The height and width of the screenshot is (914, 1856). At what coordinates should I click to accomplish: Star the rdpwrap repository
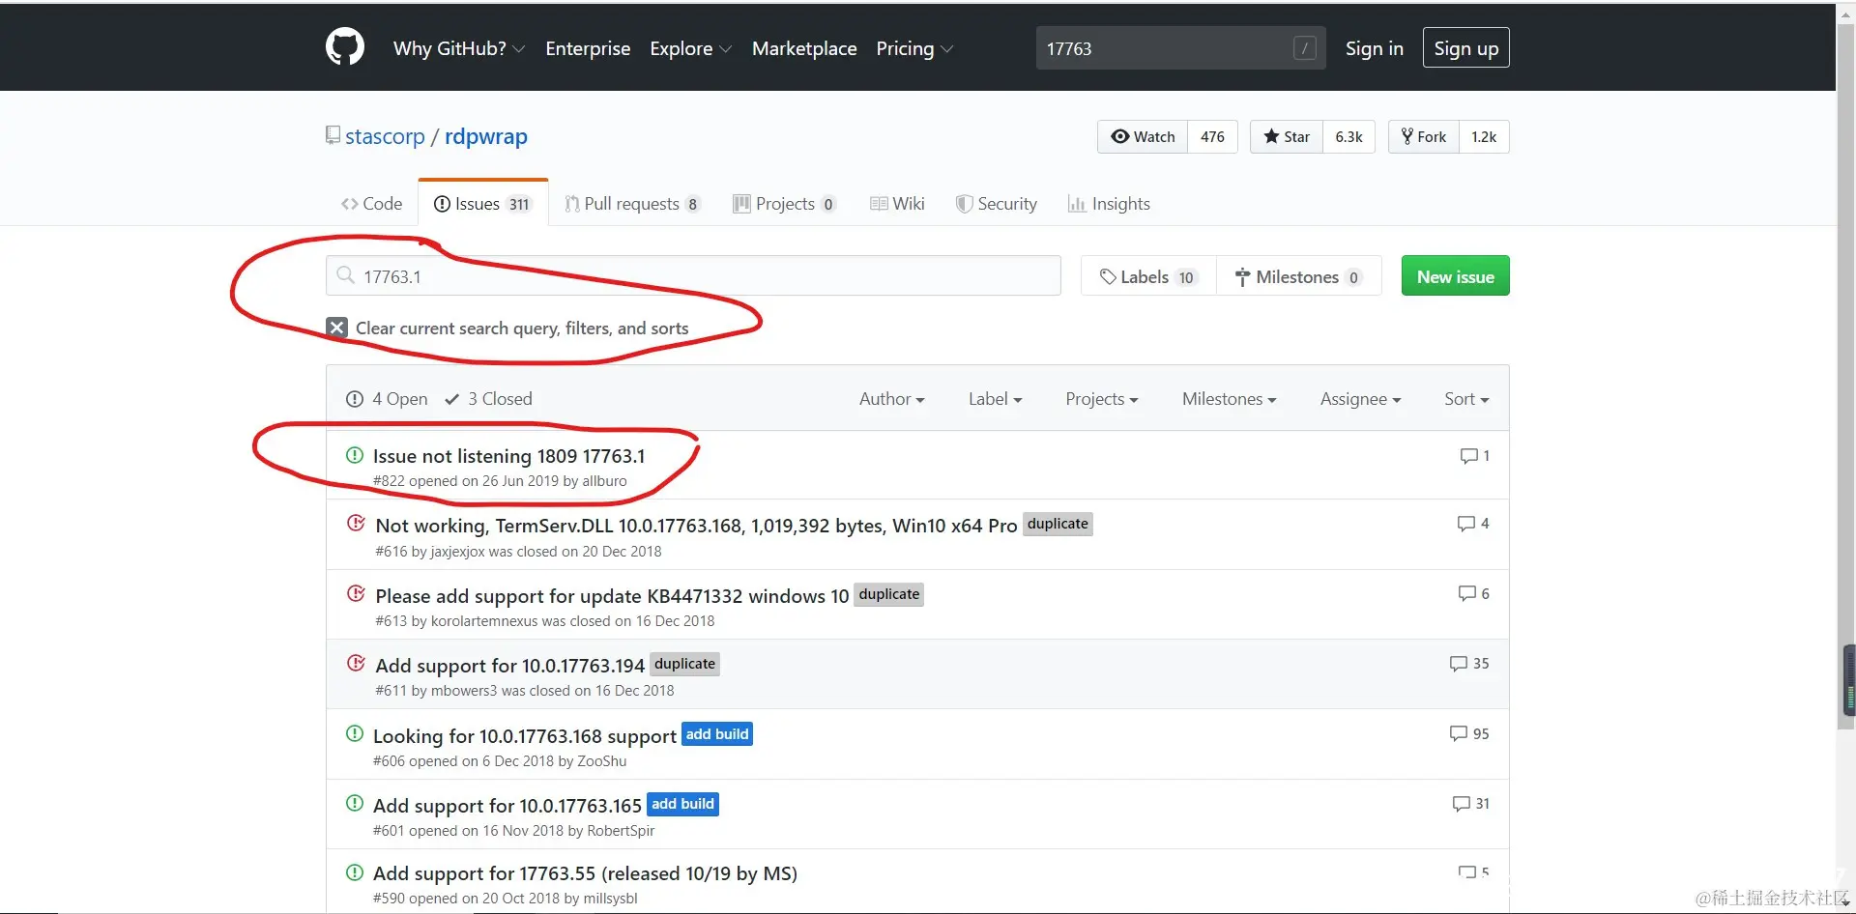coord(1287,136)
